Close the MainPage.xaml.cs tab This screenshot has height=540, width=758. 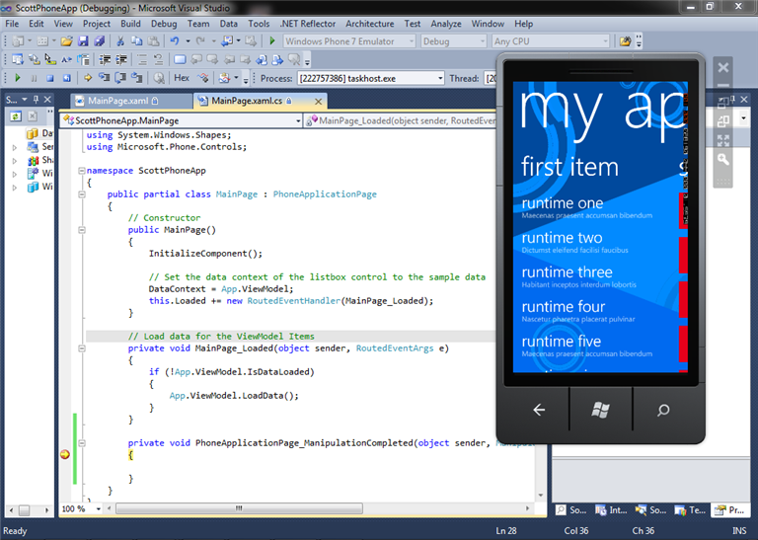(318, 101)
